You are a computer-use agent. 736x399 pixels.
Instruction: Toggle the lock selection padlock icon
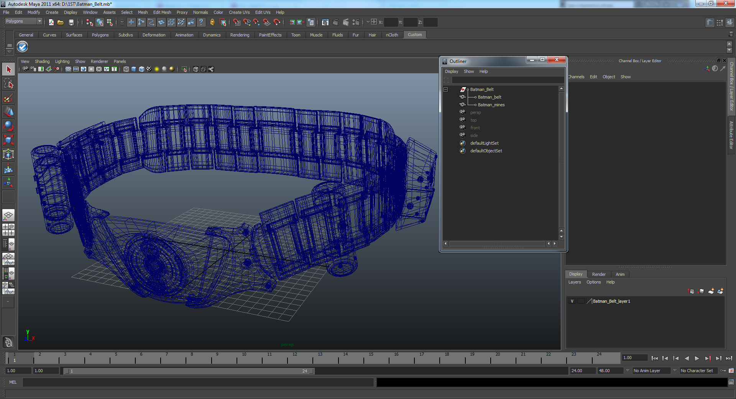click(x=212, y=23)
